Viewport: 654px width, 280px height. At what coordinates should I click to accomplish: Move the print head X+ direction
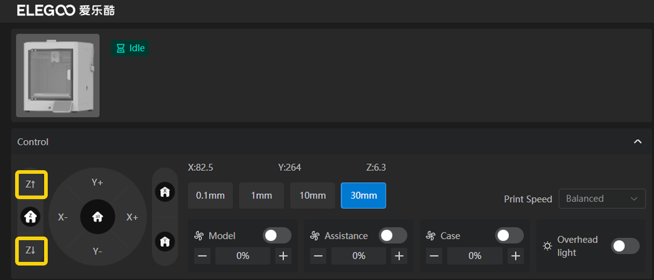pos(132,217)
